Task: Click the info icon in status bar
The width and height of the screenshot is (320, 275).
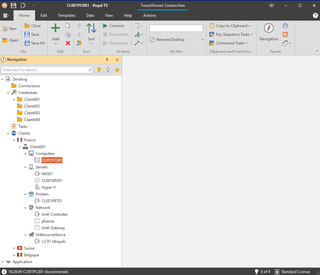Action: click(4, 272)
